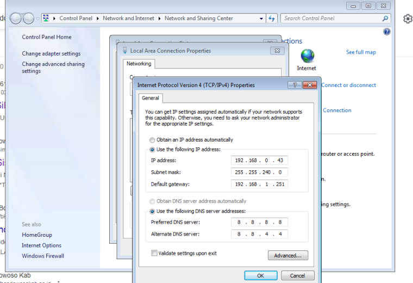
Task: Open Change adapter settings link
Action: pos(51,53)
